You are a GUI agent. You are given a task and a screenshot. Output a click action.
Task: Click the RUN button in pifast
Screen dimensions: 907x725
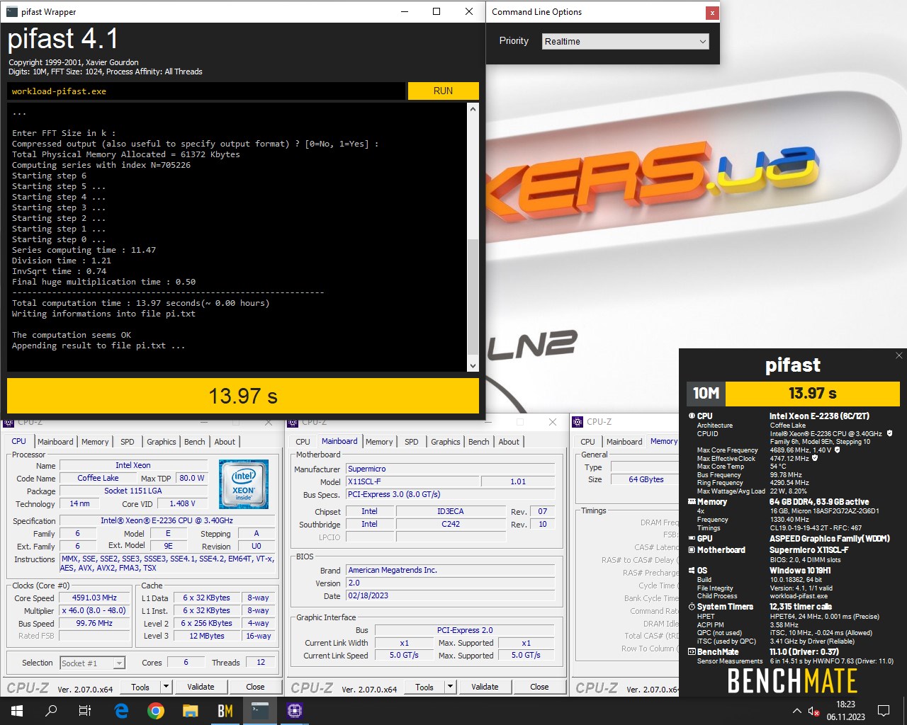[x=443, y=91]
